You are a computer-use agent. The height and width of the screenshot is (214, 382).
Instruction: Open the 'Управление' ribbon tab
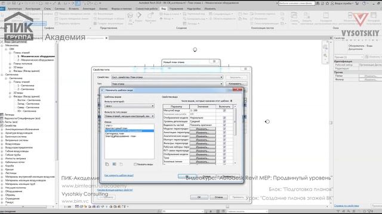click(x=176, y=9)
